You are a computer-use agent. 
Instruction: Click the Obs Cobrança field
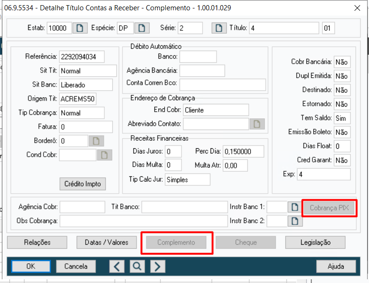[x=144, y=221]
